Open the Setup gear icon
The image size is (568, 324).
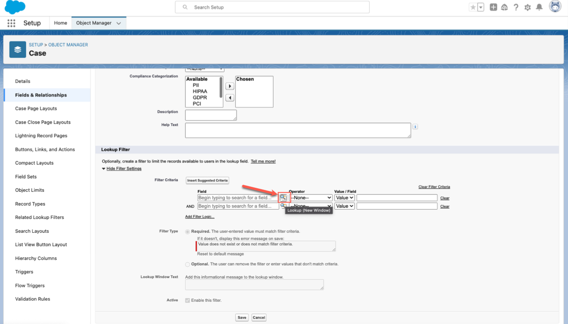[527, 7]
